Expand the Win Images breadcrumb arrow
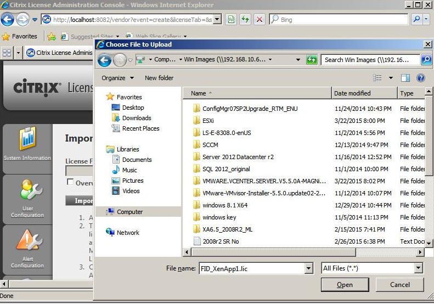 pos(270,59)
